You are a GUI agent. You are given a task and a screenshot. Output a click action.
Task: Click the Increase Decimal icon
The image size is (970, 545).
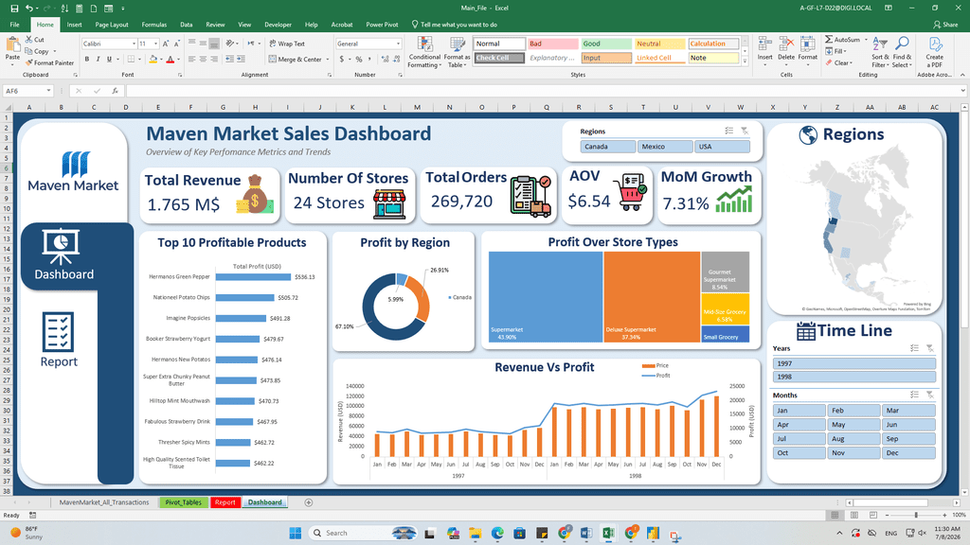tap(386, 60)
